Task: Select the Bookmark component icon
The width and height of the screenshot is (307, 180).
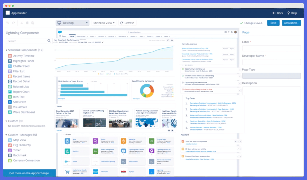Action: click(10, 155)
